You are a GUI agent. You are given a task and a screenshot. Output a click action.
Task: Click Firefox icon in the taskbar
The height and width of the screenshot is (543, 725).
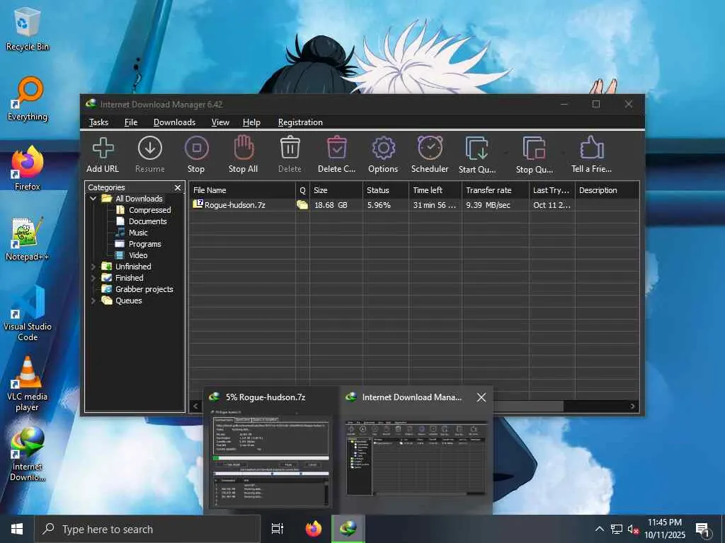click(314, 529)
